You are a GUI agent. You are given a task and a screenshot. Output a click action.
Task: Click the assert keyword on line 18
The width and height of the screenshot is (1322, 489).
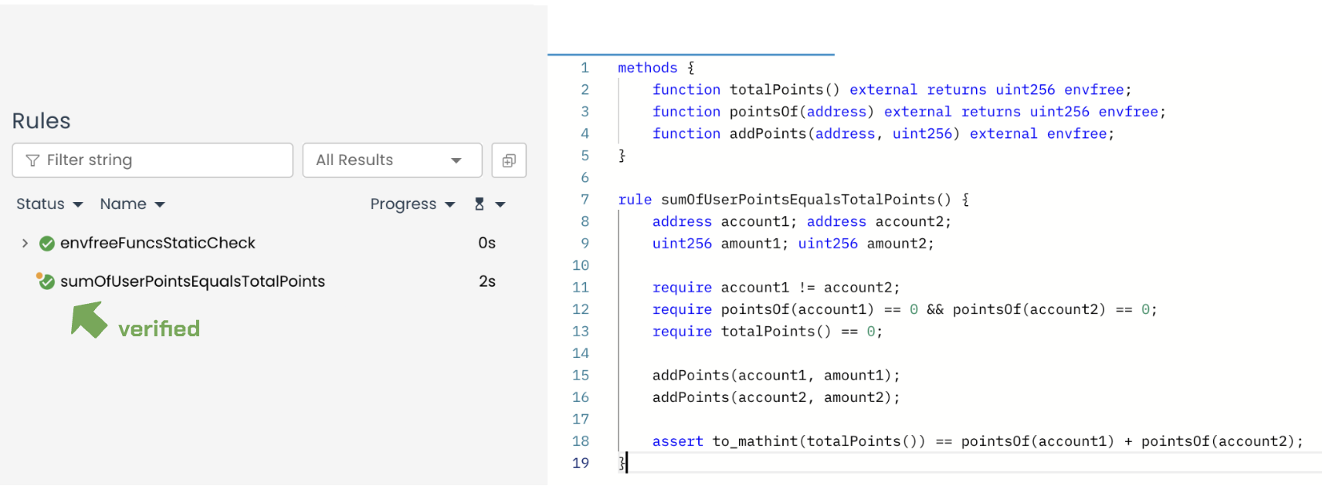677,441
